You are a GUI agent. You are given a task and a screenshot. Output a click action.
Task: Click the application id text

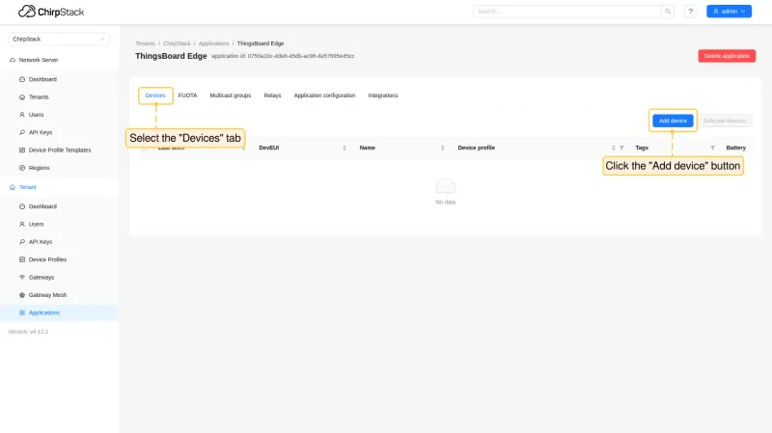pyautogui.click(x=283, y=56)
